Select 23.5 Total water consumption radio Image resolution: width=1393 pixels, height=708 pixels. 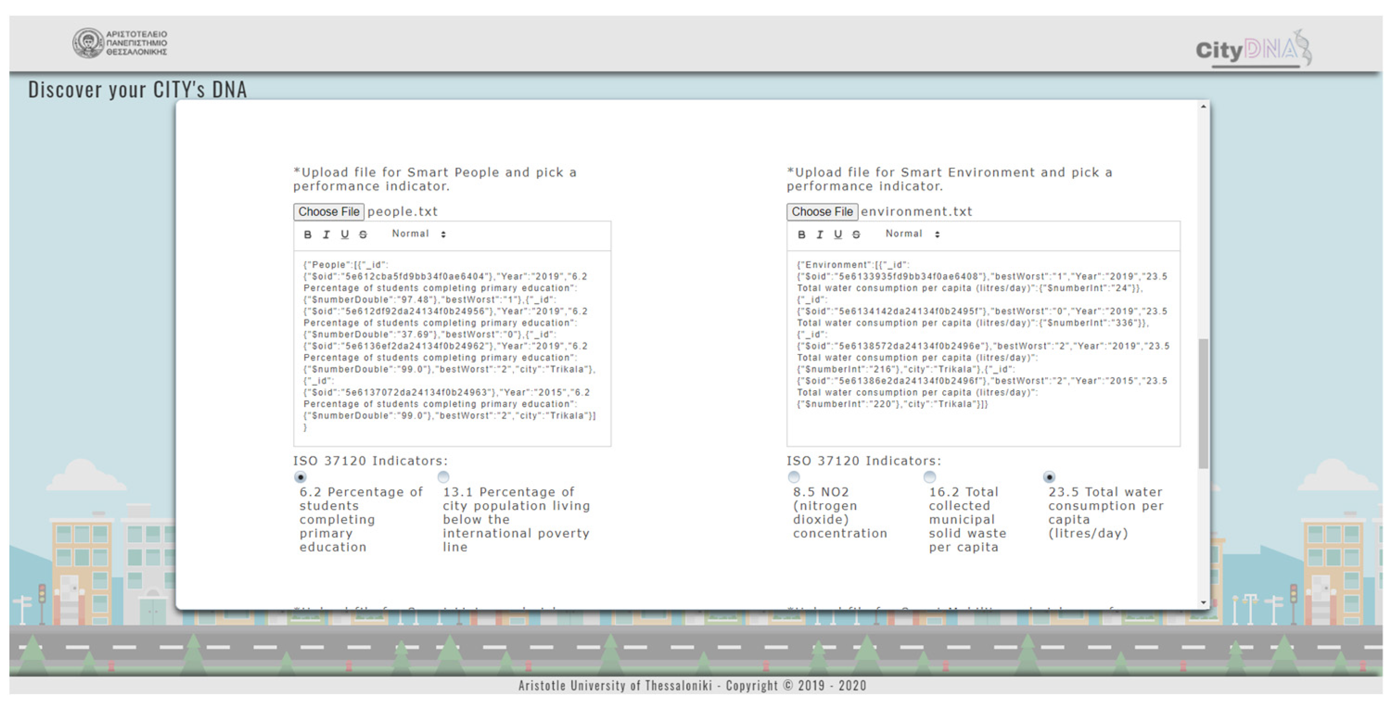click(x=1049, y=477)
